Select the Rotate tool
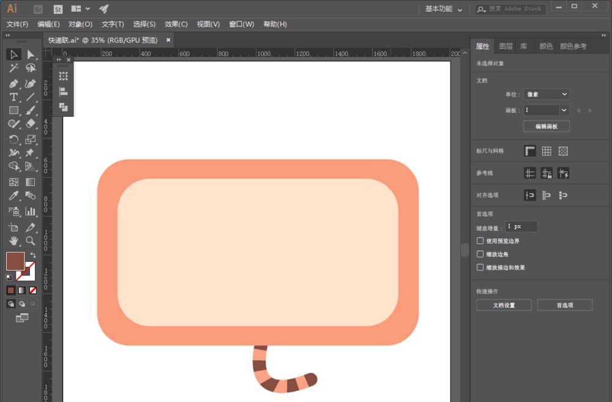The image size is (612, 402). tap(13, 140)
